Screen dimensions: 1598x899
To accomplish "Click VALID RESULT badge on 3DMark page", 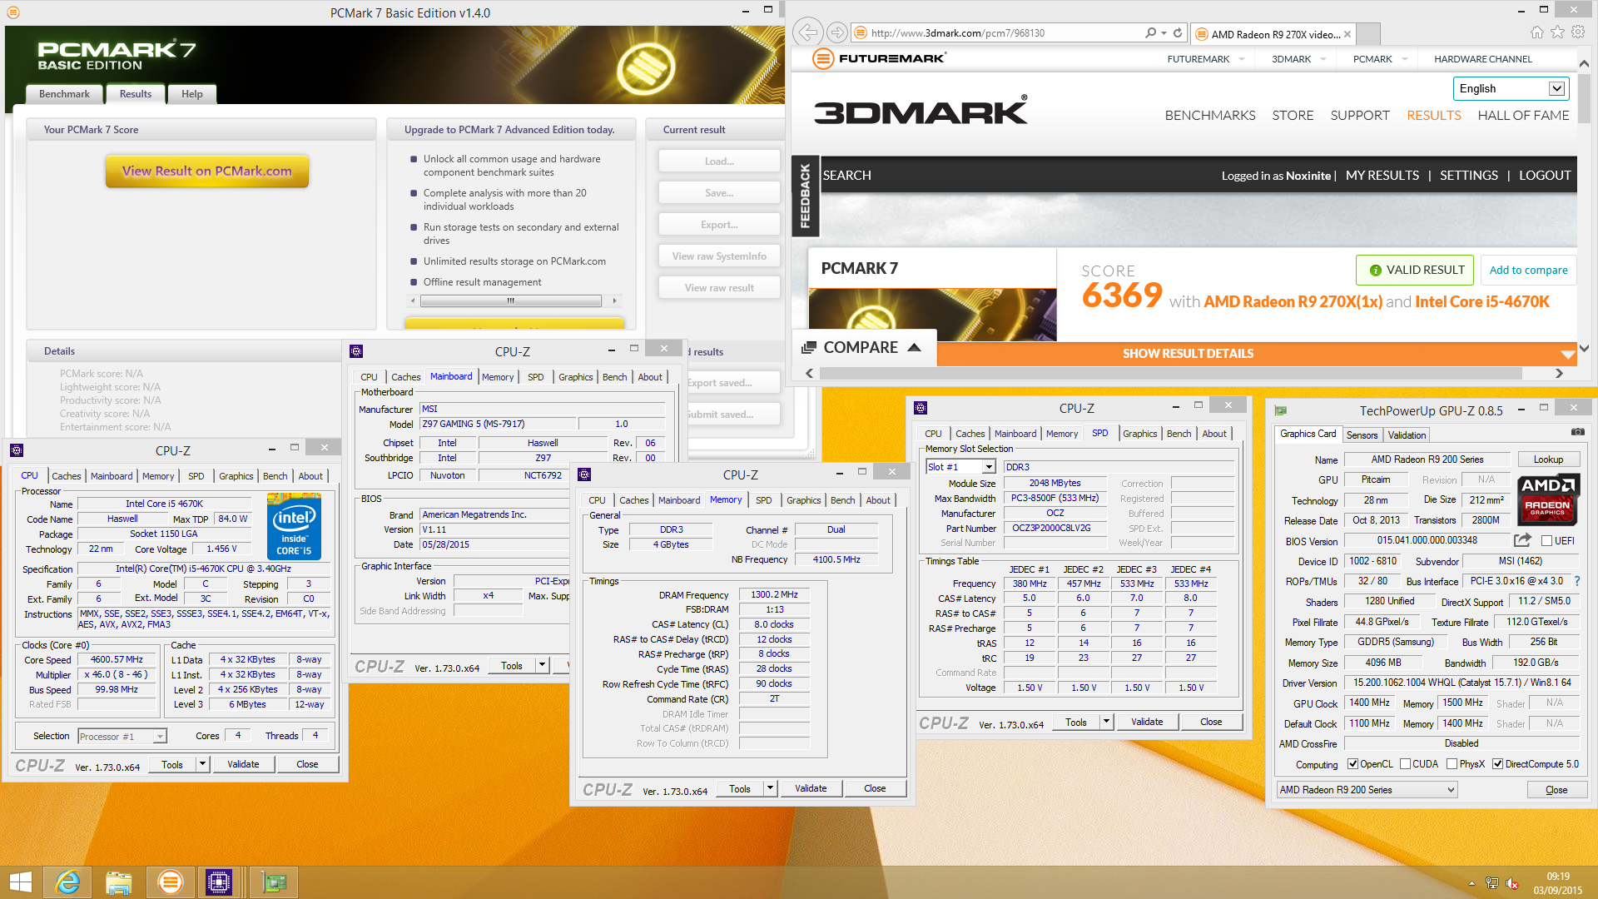I will pos(1415,270).
